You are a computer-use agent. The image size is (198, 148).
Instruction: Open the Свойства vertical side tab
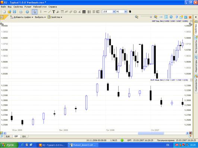pyautogui.click(x=196, y=28)
